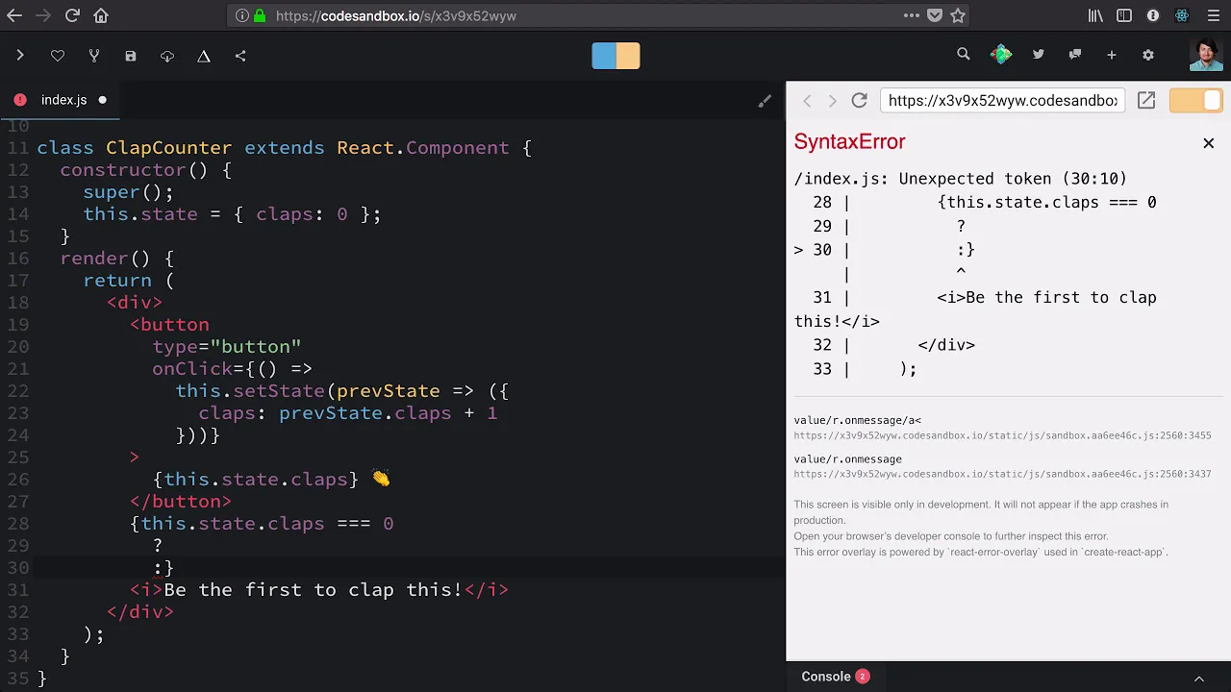Viewport: 1231px width, 692px height.
Task: Open the CodeSandbox Patron icon
Action: (x=1001, y=55)
